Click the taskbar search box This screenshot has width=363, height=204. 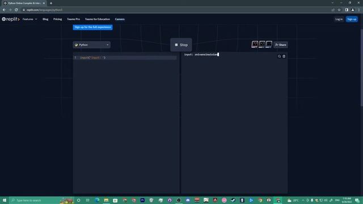coord(41,200)
